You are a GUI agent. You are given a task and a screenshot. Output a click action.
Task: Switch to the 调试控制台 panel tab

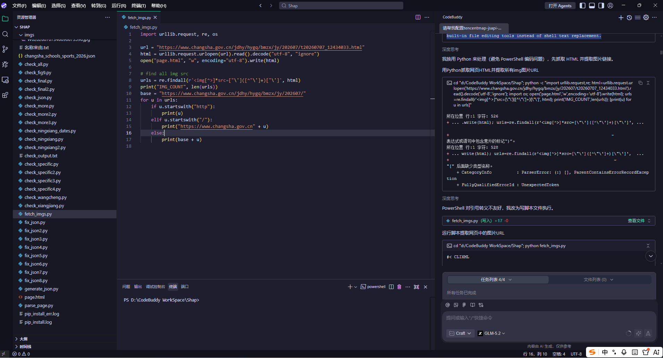click(155, 287)
